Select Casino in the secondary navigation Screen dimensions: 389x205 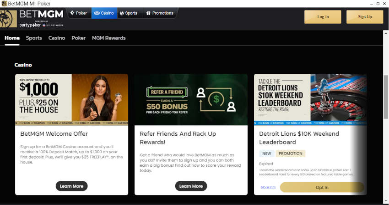57,38
